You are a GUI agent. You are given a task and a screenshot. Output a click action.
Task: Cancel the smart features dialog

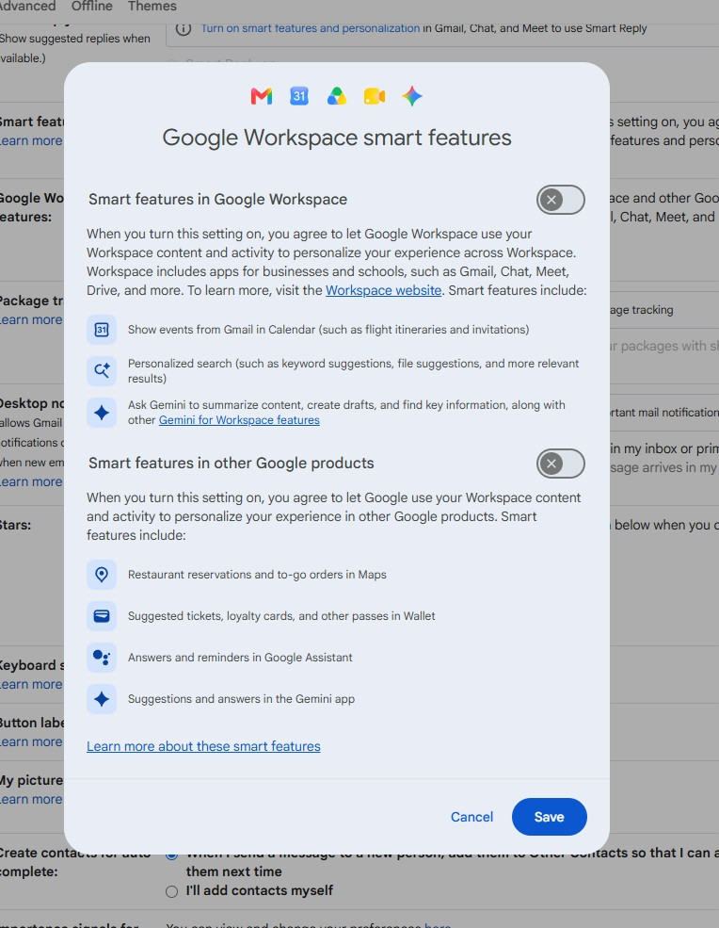(471, 817)
